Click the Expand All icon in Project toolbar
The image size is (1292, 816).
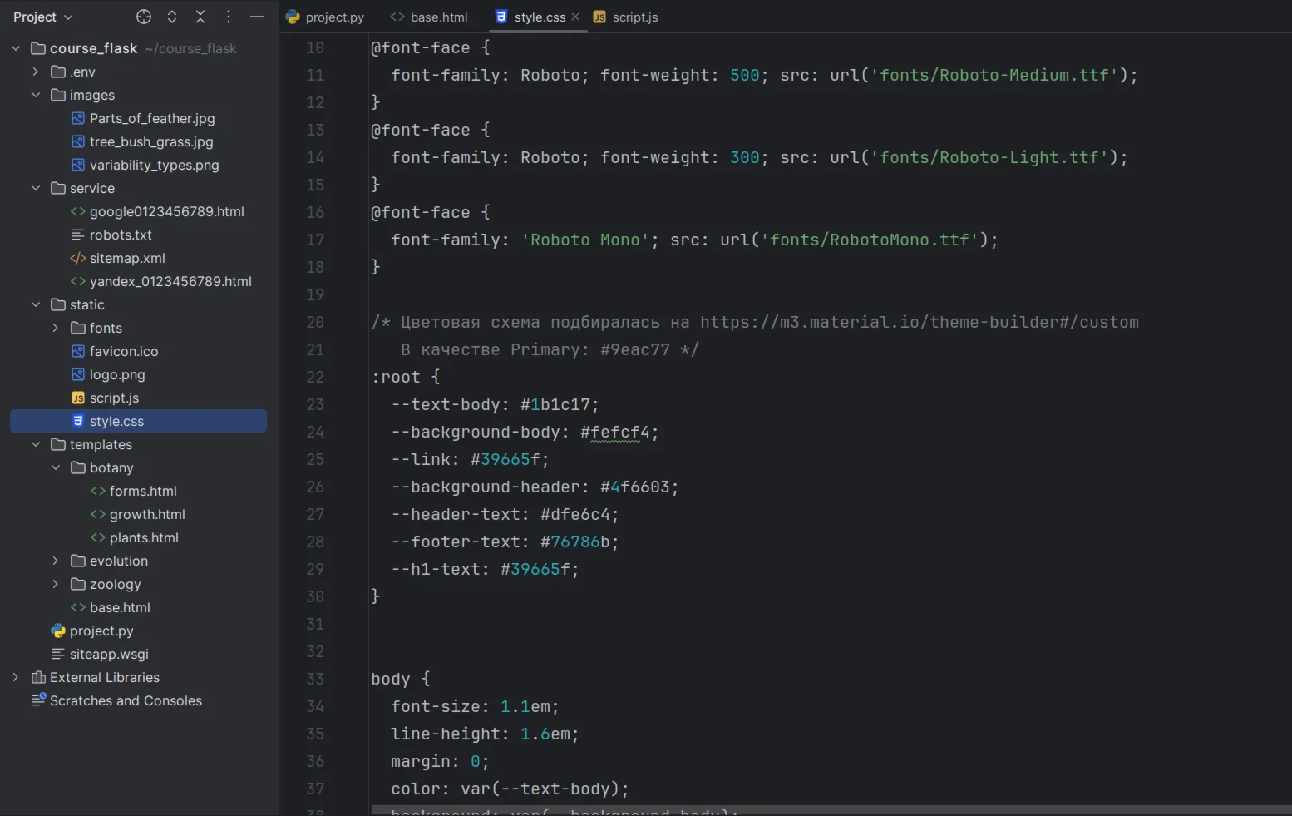pyautogui.click(x=172, y=17)
